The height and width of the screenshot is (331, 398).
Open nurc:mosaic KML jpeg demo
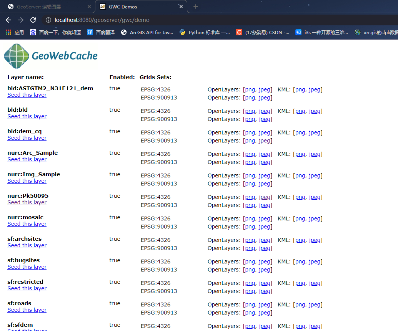(x=315, y=219)
